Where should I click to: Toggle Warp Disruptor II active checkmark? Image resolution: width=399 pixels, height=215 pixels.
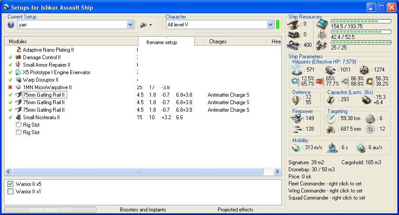point(10,80)
